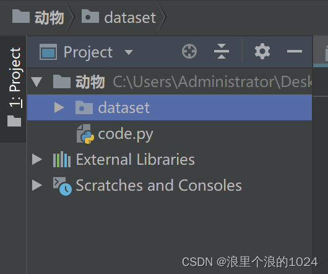
Task: Expand the dataset folder arrow
Action: [x=59, y=107]
